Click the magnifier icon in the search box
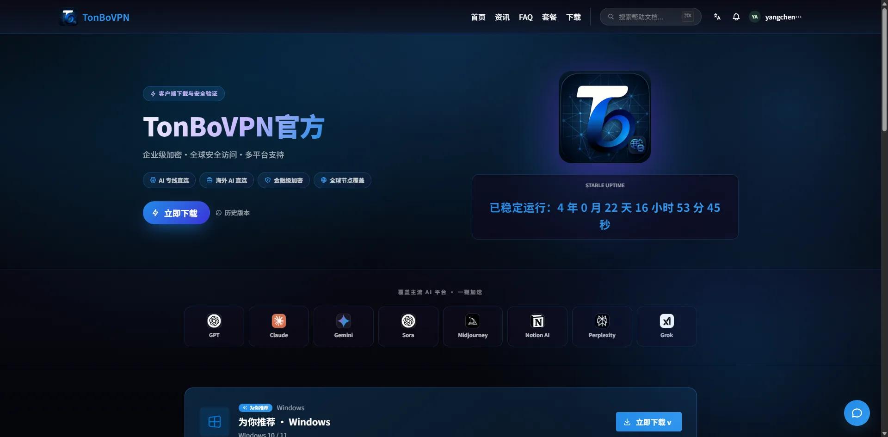 pos(611,17)
